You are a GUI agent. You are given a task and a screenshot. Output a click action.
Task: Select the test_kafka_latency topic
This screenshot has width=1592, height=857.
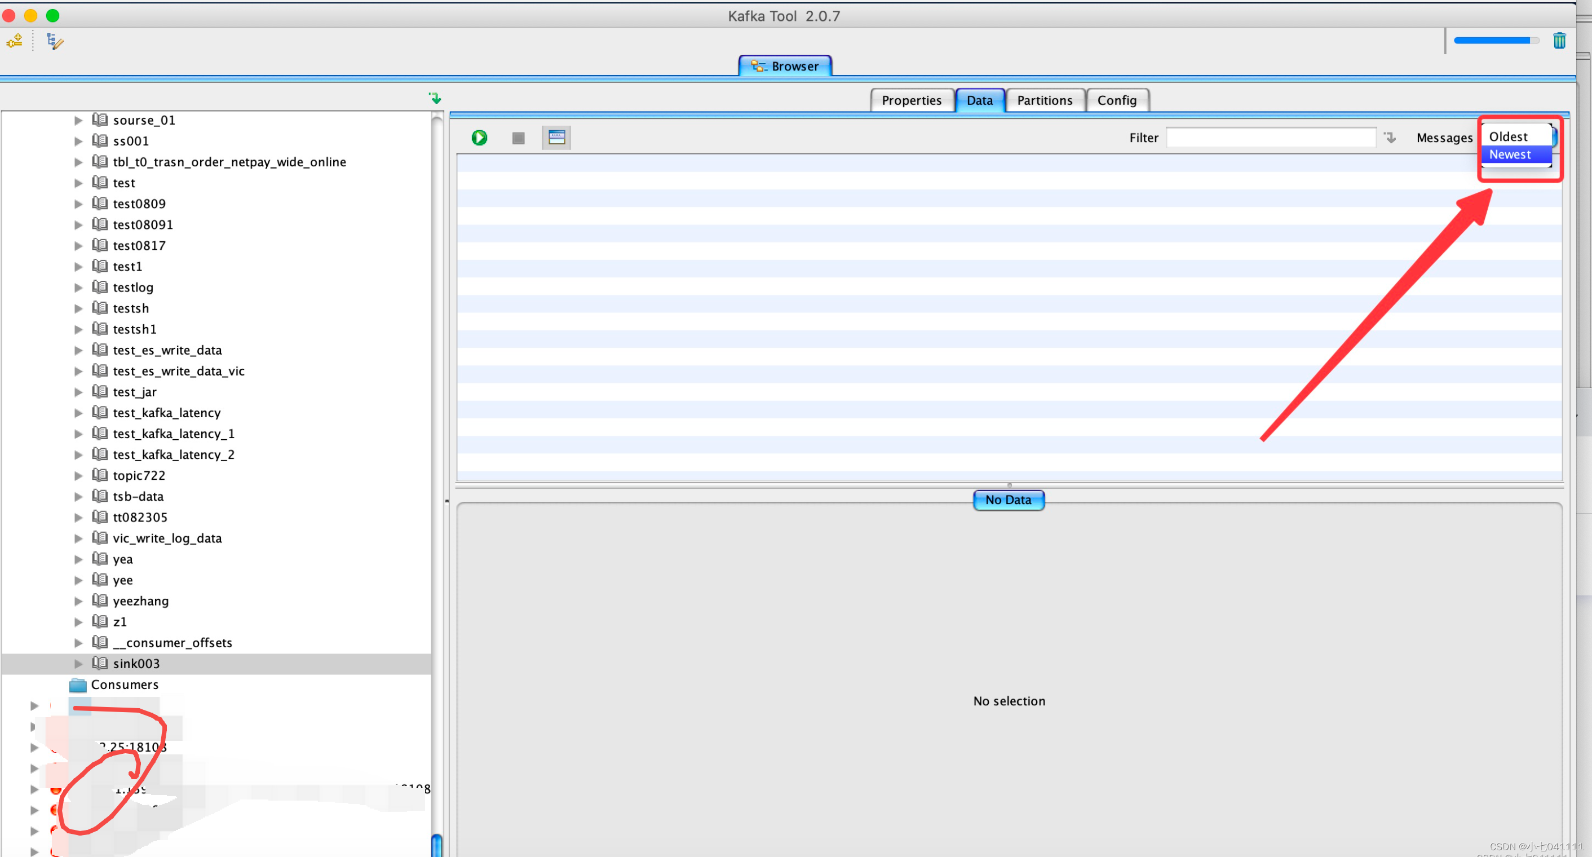(166, 413)
